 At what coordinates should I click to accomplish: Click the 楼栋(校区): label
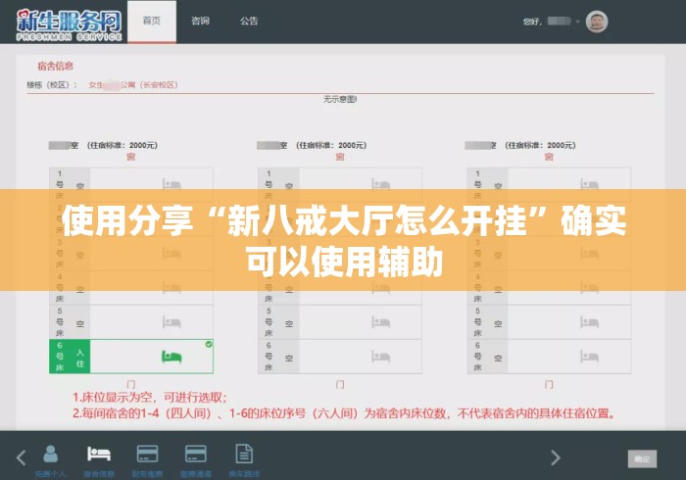tap(52, 85)
